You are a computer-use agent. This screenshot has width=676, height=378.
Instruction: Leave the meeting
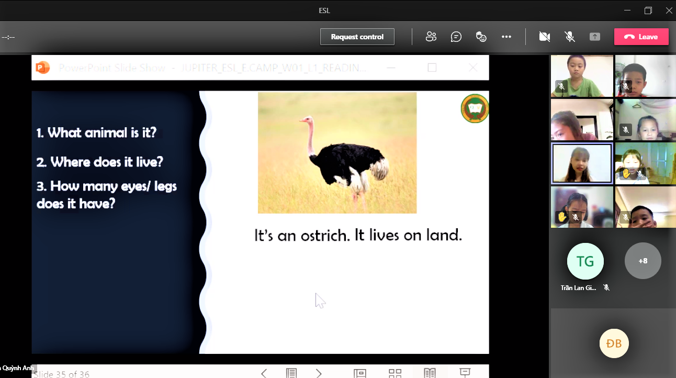pos(641,37)
